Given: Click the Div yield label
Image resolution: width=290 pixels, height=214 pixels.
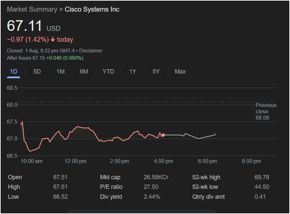Looking at the screenshot, I should tap(111, 197).
